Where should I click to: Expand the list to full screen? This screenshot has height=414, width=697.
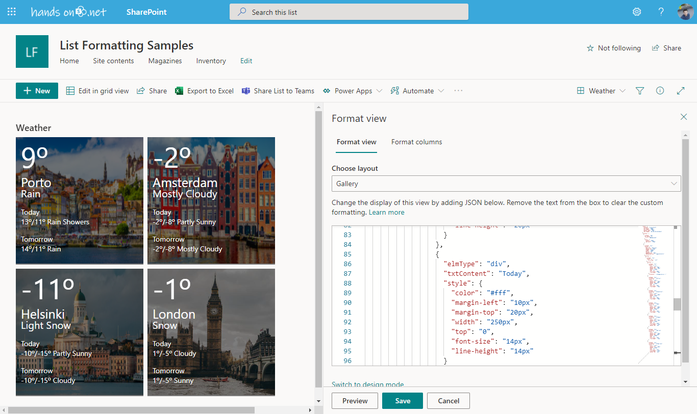[x=681, y=91]
